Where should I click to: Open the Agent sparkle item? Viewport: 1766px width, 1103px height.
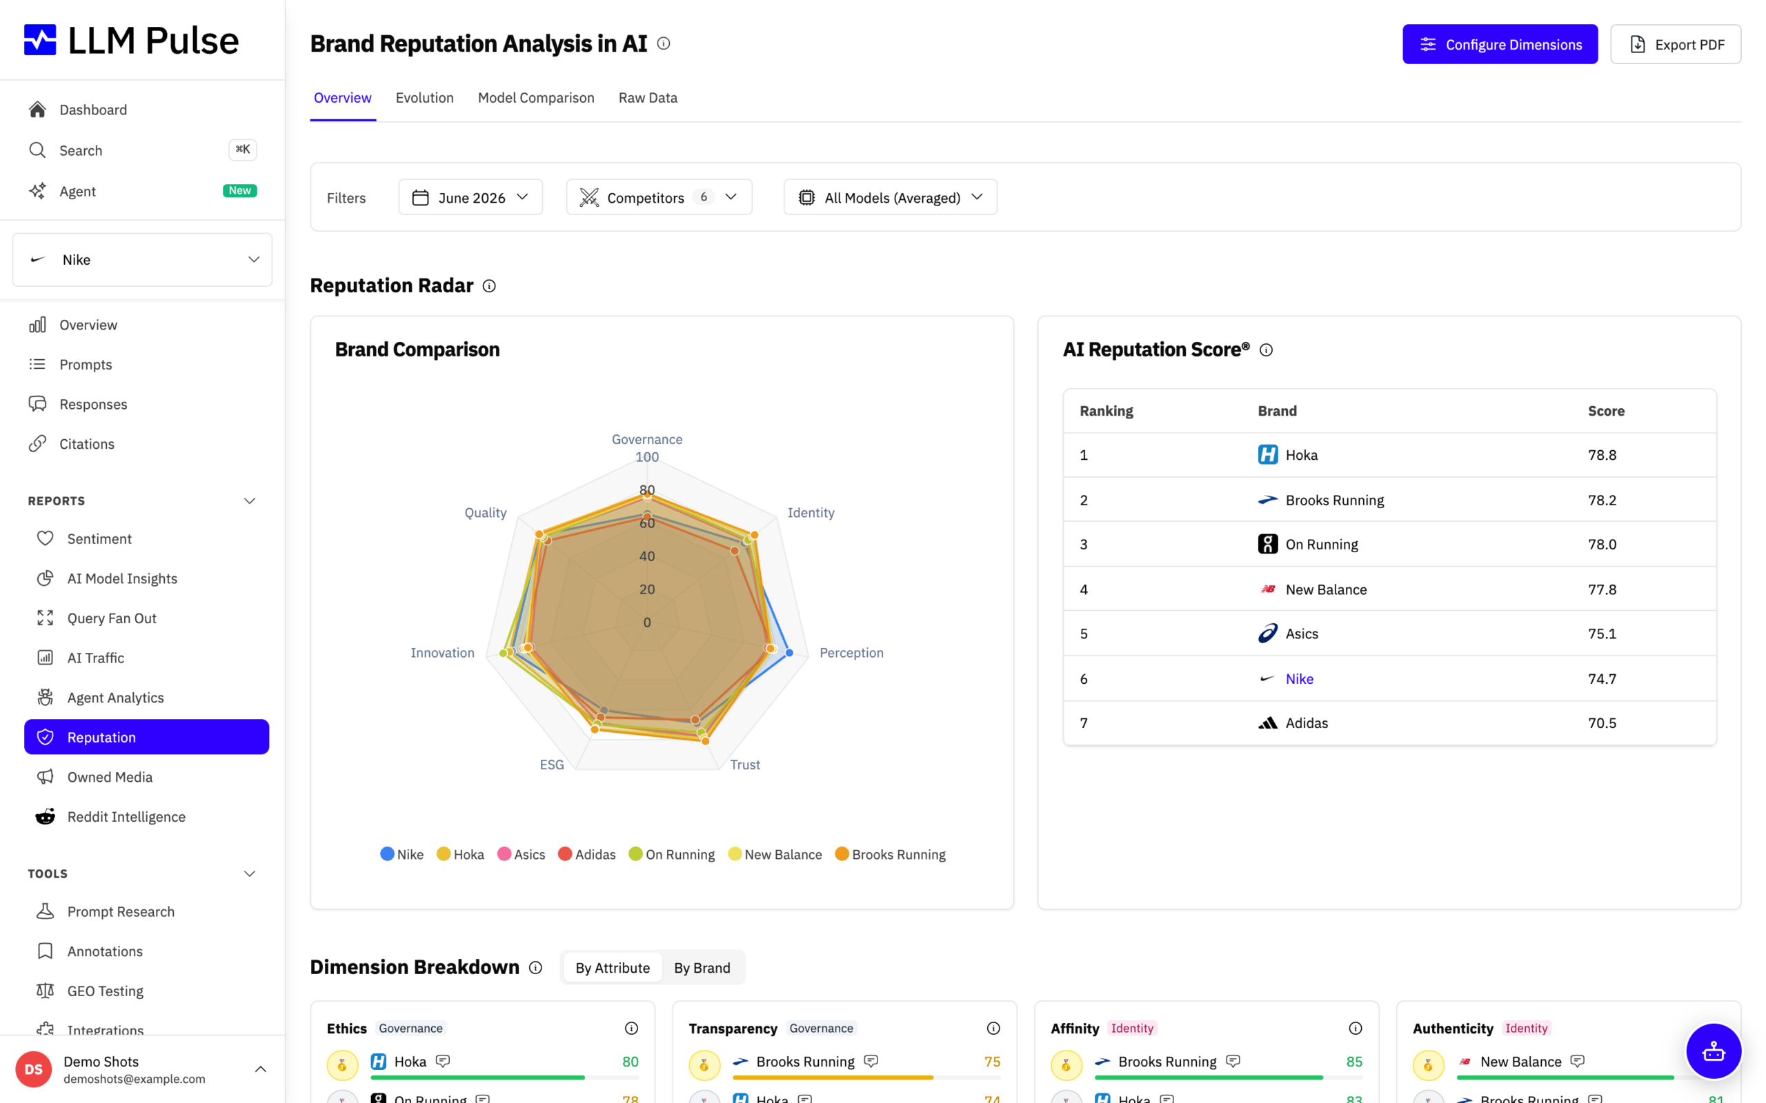point(142,191)
